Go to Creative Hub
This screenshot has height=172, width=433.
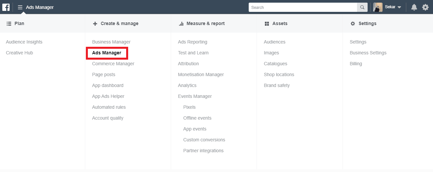click(x=19, y=53)
